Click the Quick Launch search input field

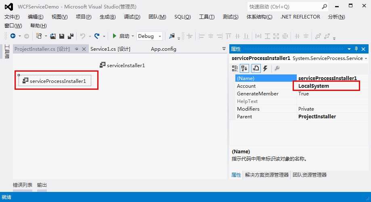285,6
